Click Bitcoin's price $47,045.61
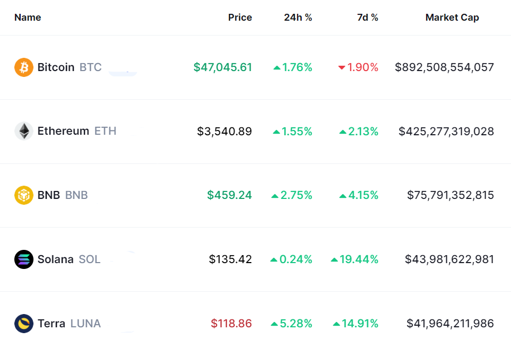The image size is (511, 348). click(x=223, y=67)
